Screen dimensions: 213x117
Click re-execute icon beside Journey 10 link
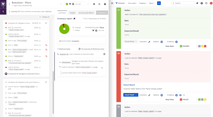[x=104, y=54]
